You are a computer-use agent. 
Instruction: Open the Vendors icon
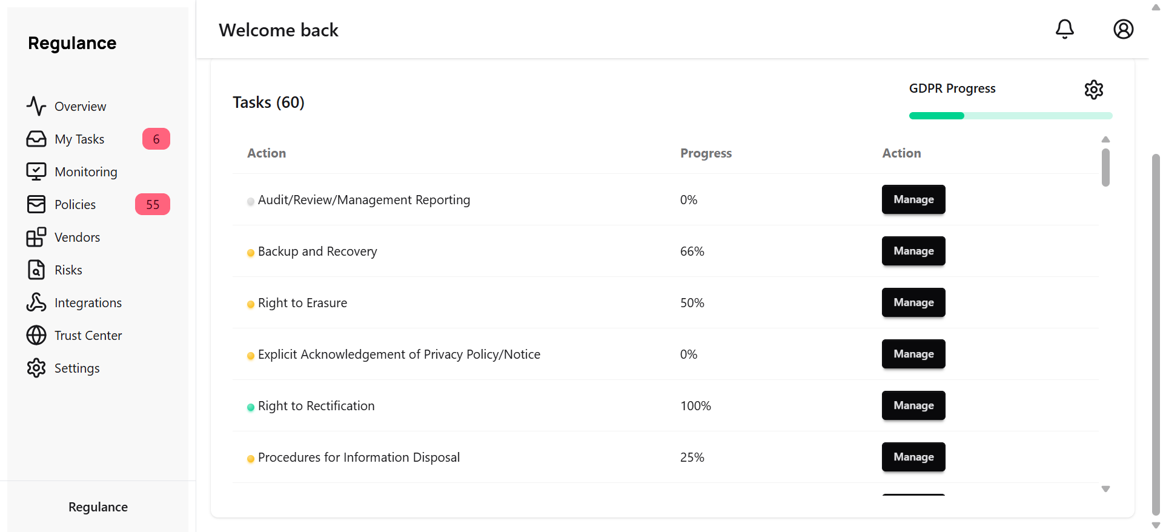pos(36,237)
